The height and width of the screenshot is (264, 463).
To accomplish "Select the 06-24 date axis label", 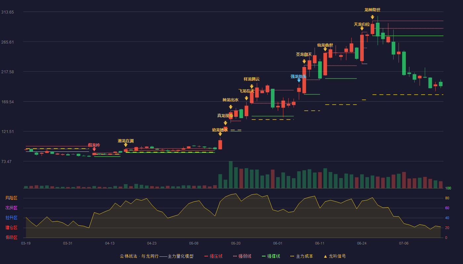I will pyautogui.click(x=362, y=243).
